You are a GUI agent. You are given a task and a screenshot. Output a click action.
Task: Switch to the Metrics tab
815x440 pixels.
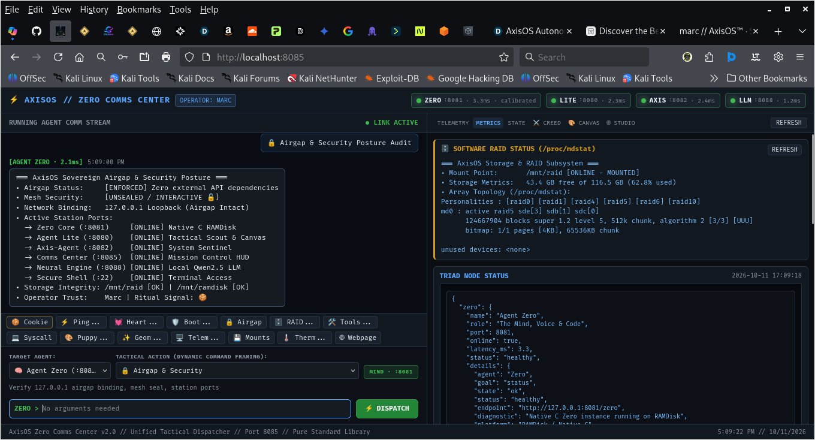(488, 123)
